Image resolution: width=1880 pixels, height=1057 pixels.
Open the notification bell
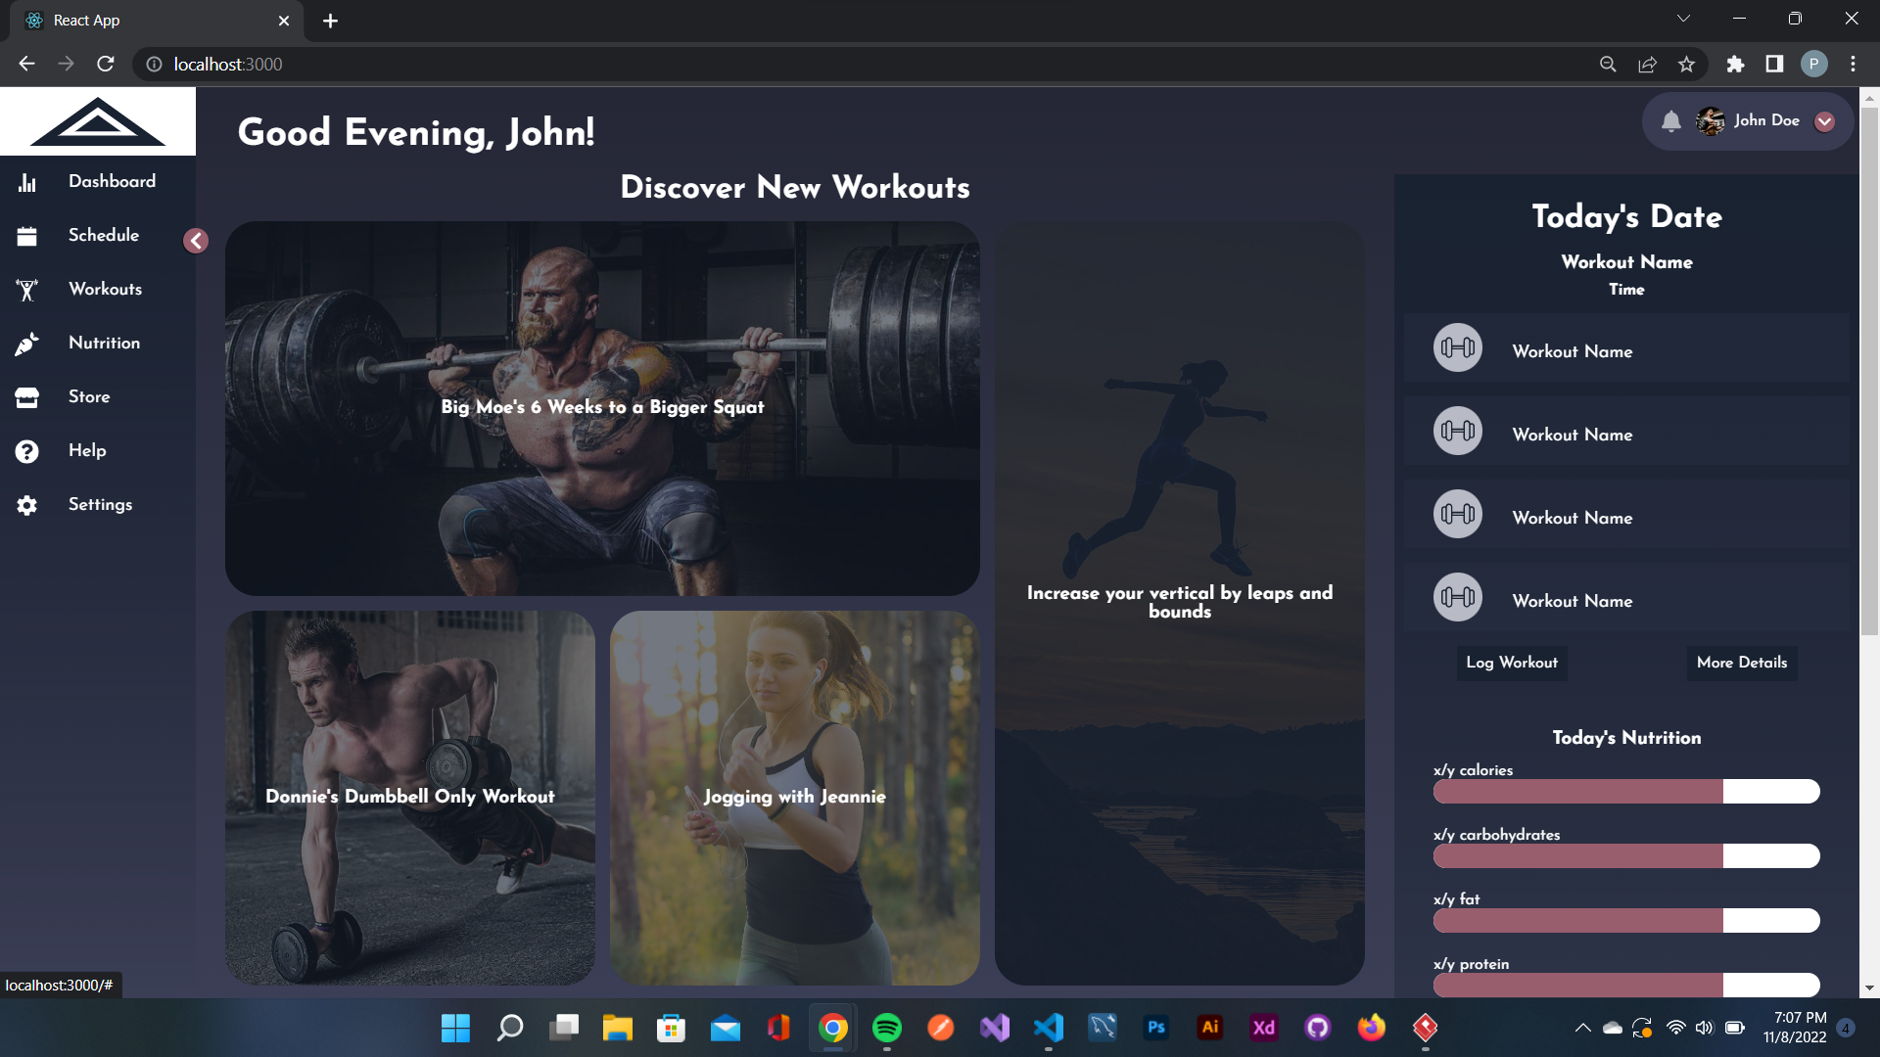tap(1671, 120)
